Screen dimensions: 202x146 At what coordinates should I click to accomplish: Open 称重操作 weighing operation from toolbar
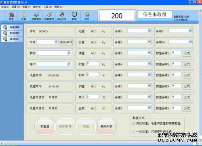[x=36, y=16]
